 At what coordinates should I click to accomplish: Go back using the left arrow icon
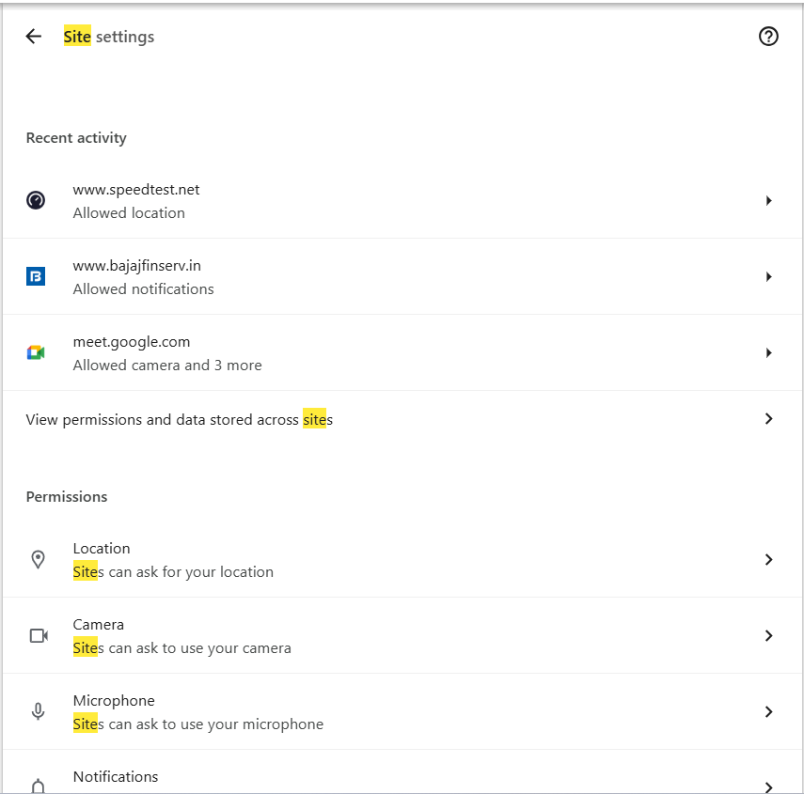[33, 37]
